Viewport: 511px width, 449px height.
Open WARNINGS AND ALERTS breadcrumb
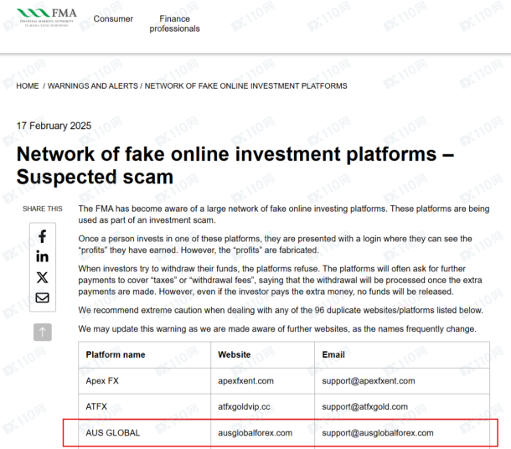(x=93, y=86)
